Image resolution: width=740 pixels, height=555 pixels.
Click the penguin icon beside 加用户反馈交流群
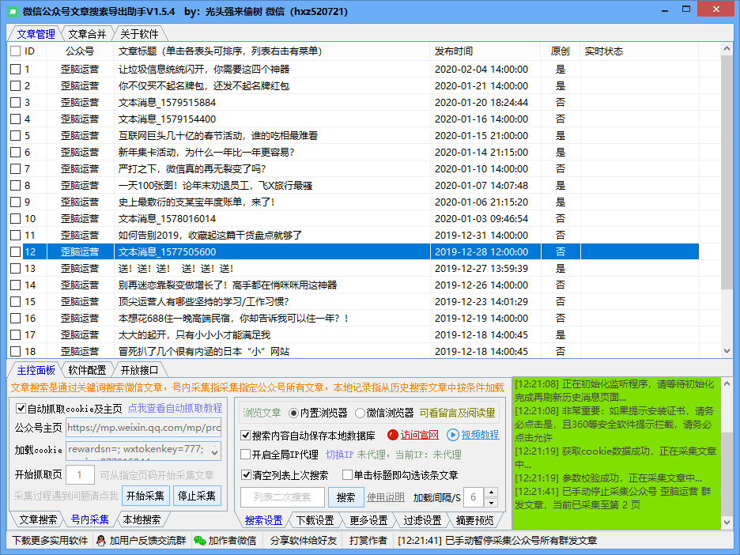coord(100,540)
